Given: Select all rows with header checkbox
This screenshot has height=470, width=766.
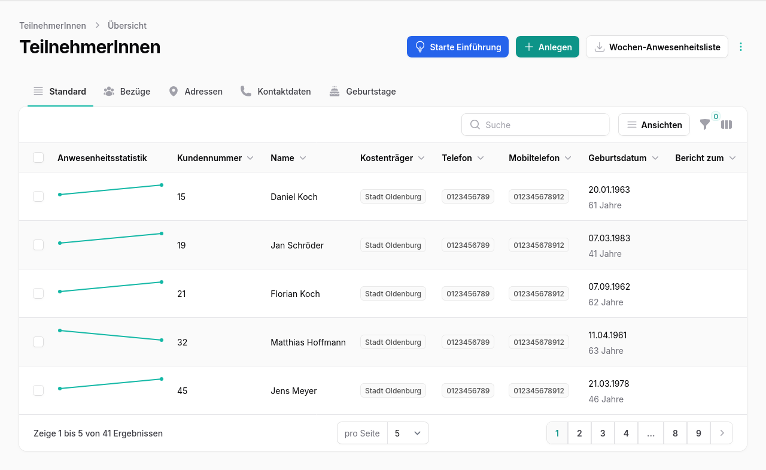Looking at the screenshot, I should 38,157.
